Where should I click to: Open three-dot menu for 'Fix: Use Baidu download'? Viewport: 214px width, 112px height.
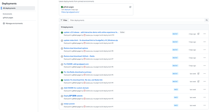(x=205, y=74)
